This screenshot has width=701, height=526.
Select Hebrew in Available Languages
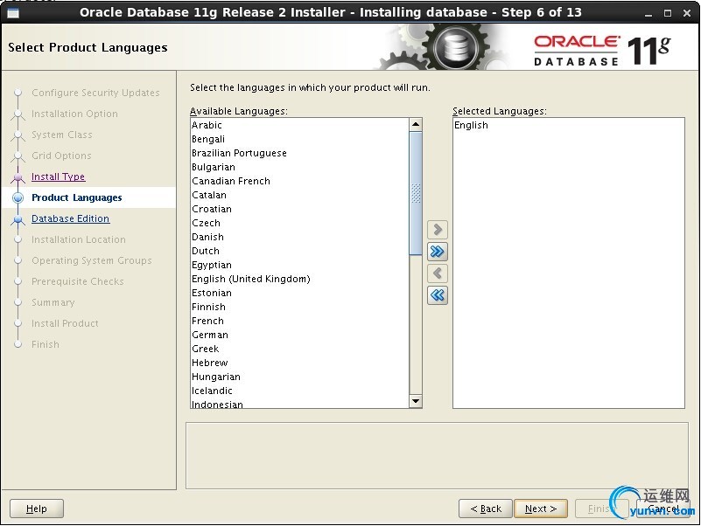coord(299,363)
